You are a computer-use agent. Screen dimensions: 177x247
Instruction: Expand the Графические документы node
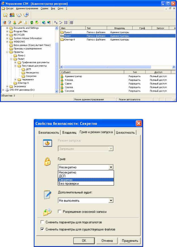(x=15, y=62)
